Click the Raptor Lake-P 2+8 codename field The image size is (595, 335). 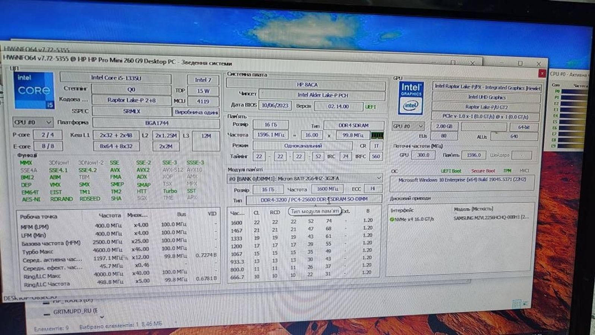click(x=132, y=100)
